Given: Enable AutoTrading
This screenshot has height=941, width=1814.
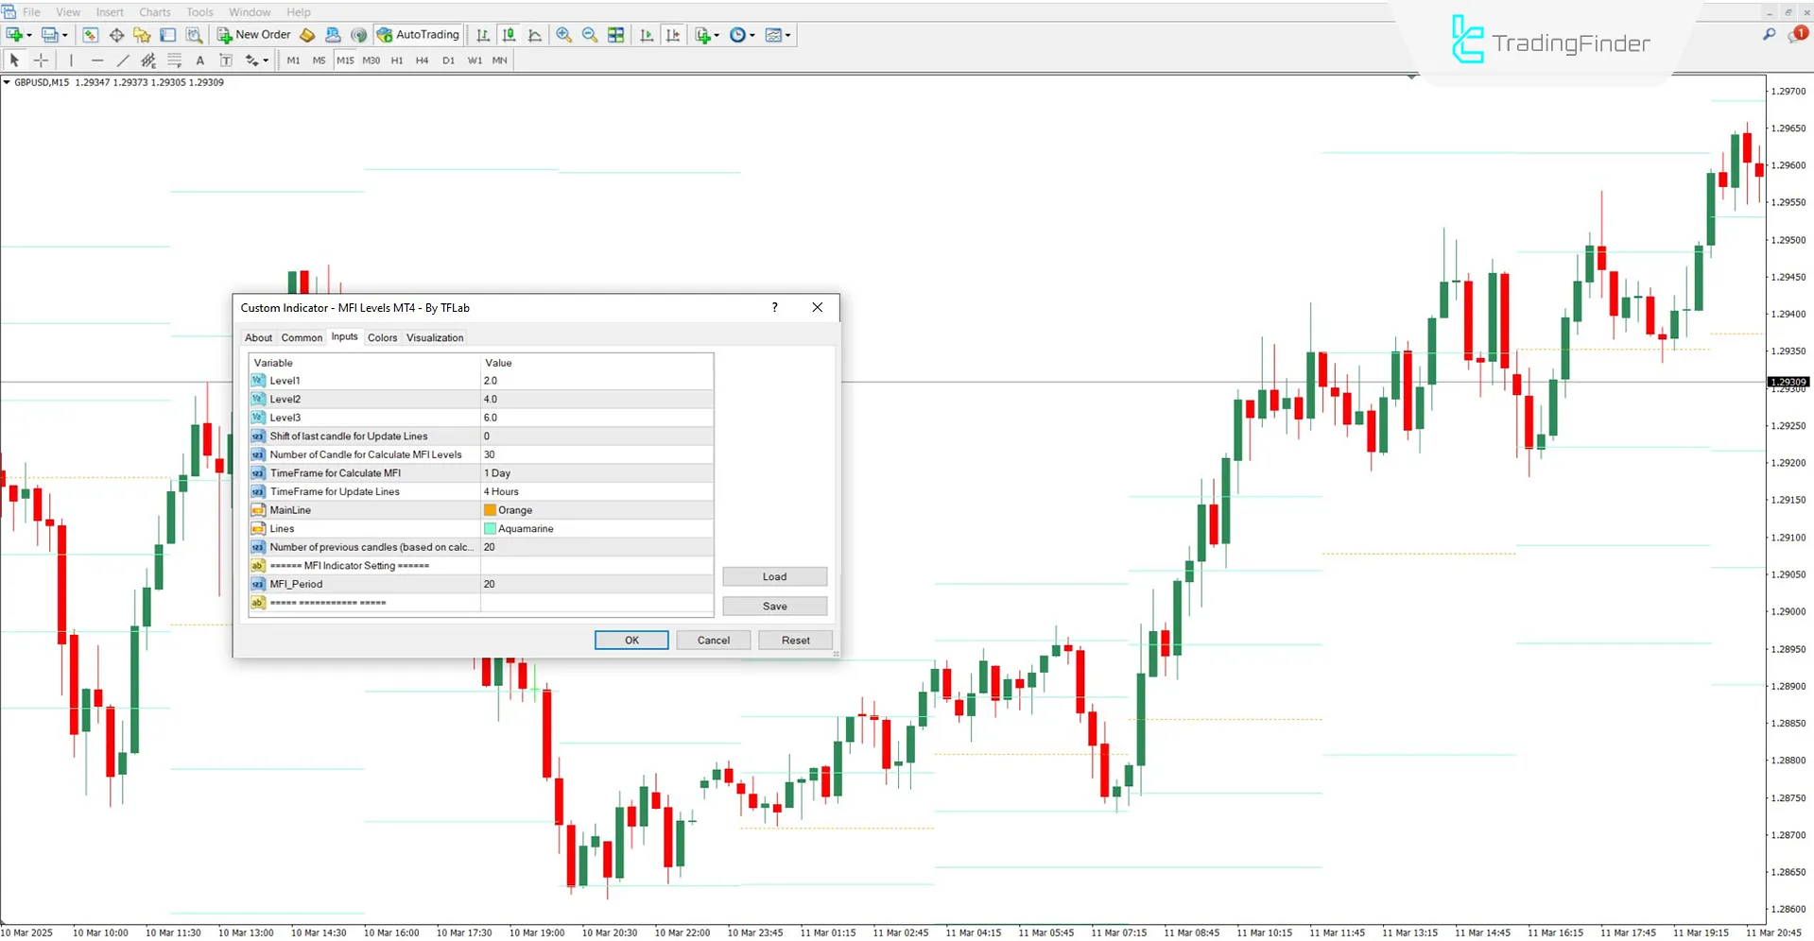Looking at the screenshot, I should tap(417, 34).
